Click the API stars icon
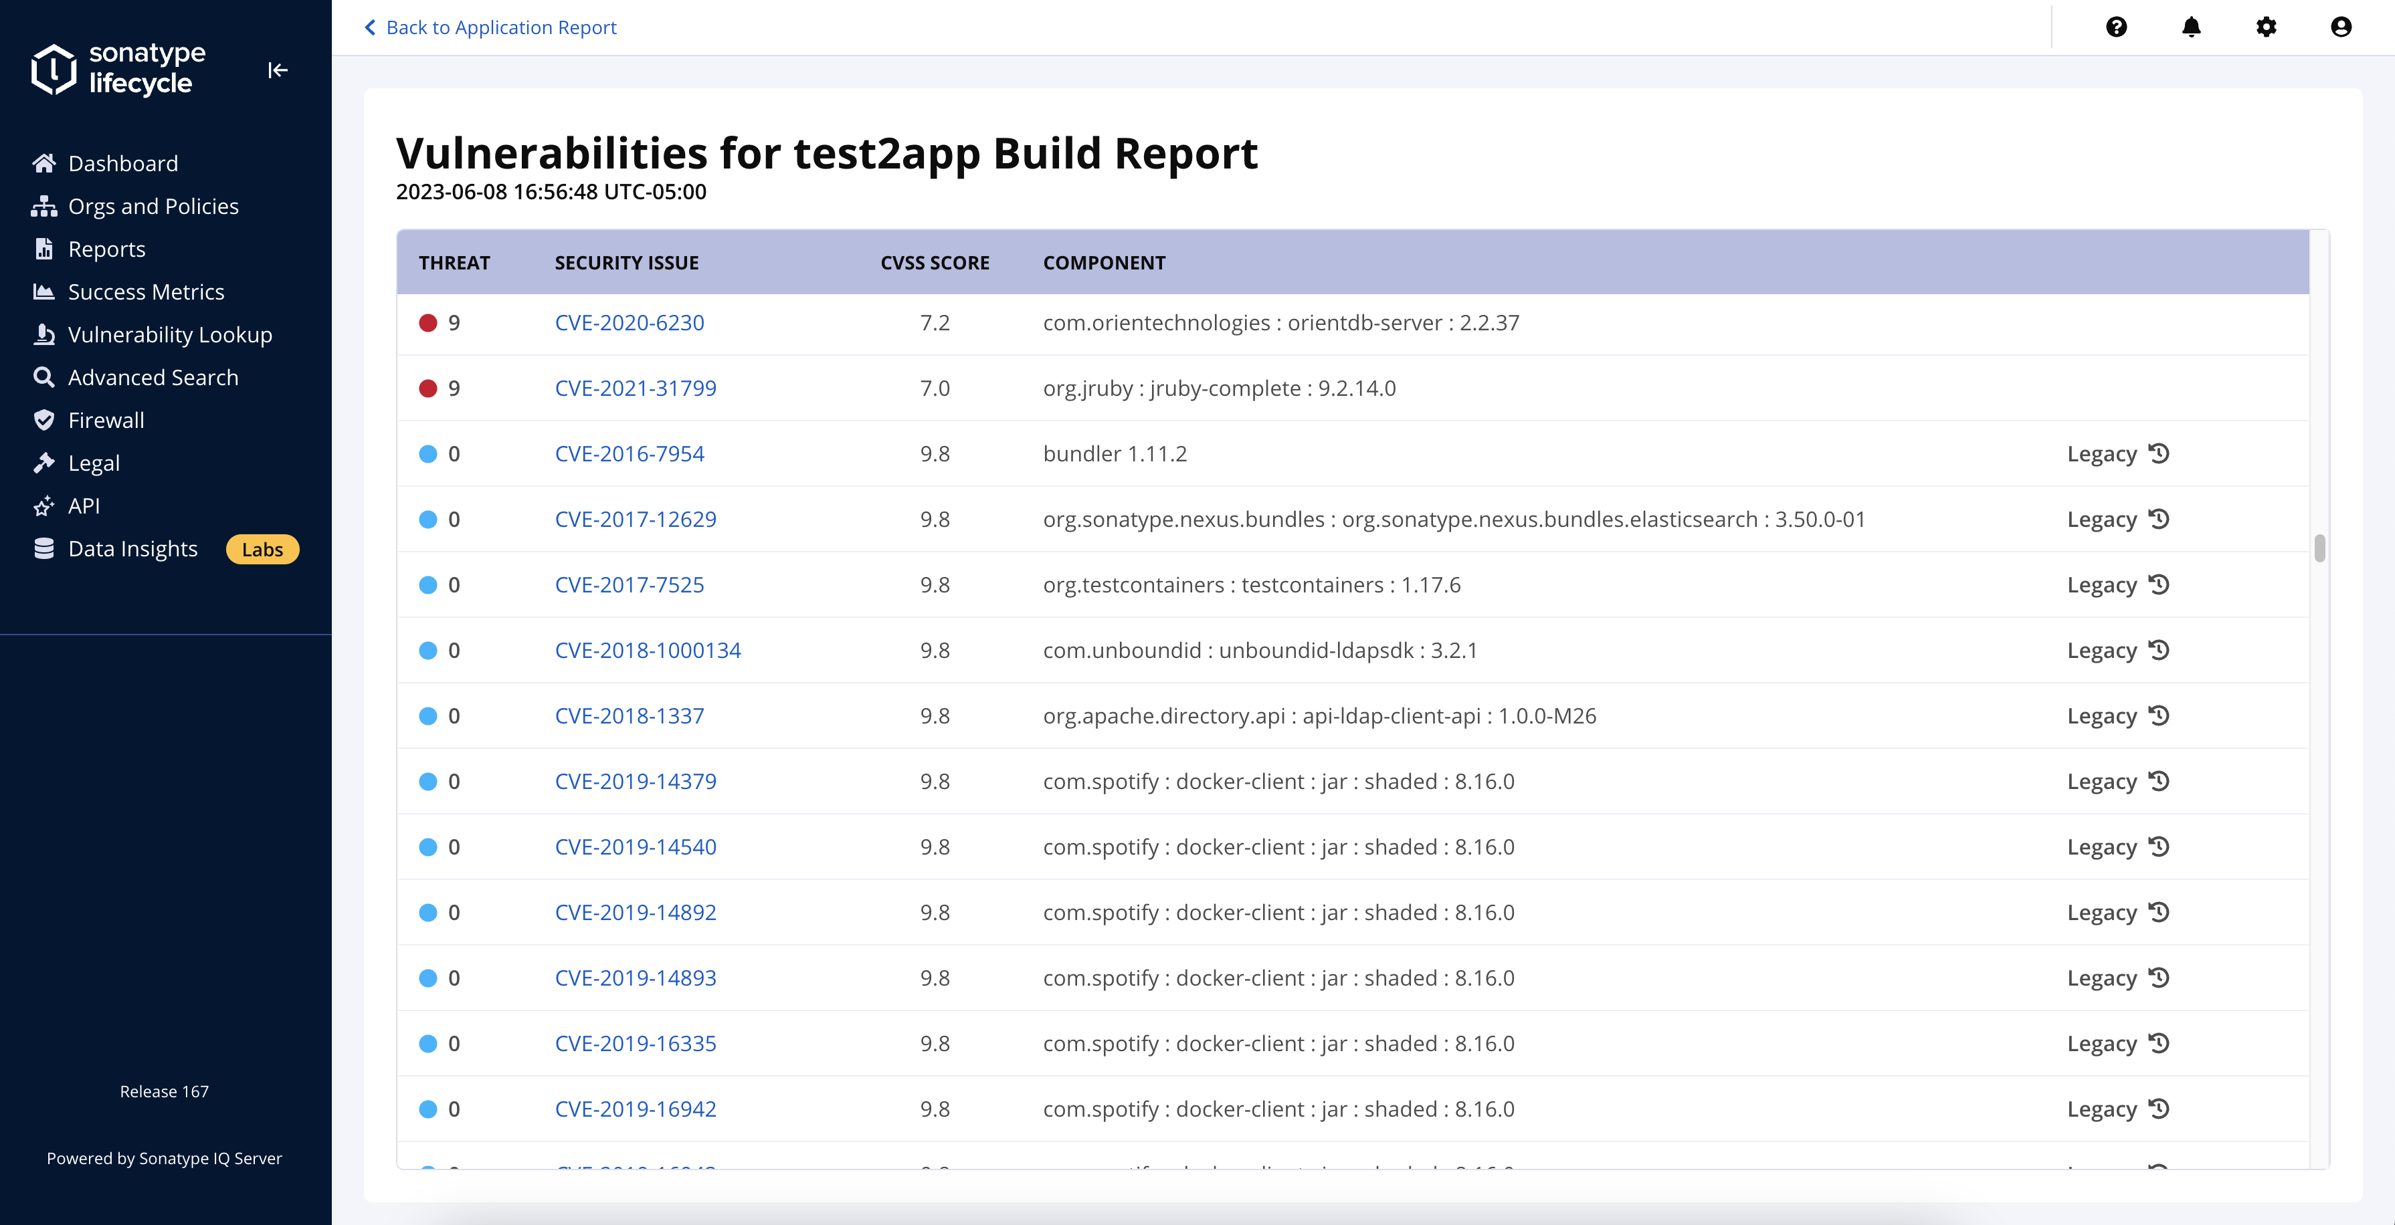 pyautogui.click(x=43, y=506)
